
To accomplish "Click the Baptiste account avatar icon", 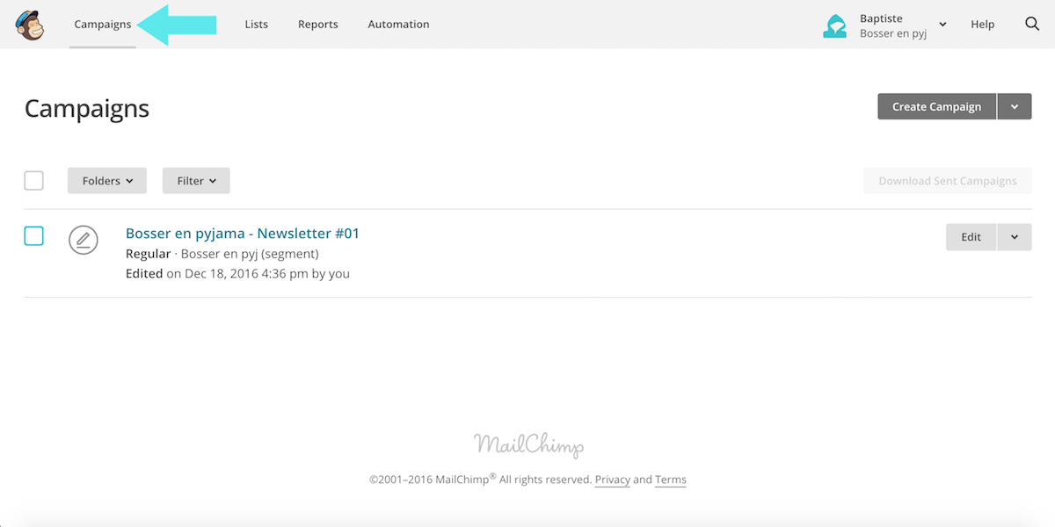I will pos(834,25).
